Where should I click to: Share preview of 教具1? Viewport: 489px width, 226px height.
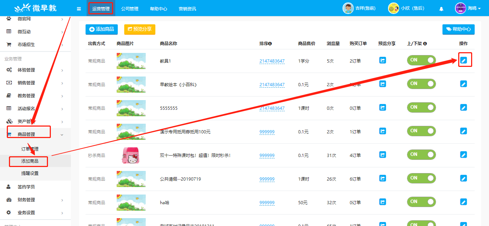383,60
